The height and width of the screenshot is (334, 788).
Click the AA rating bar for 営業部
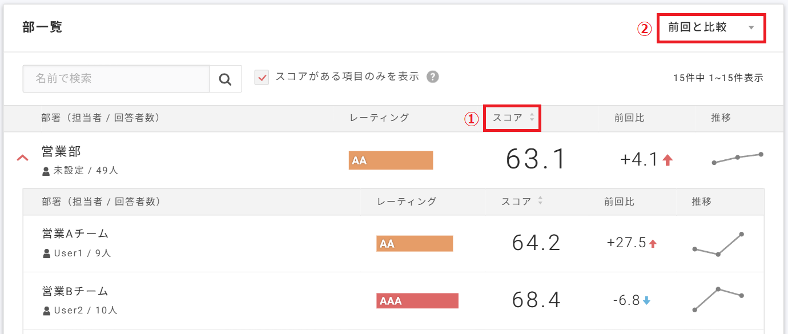coord(391,160)
